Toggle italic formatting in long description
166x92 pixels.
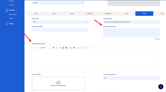click(x=57, y=48)
